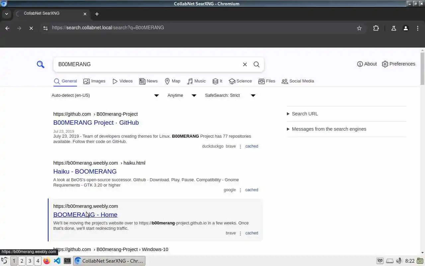Open Chrome Labs flask icon
The height and width of the screenshot is (266, 425).
(x=394, y=28)
